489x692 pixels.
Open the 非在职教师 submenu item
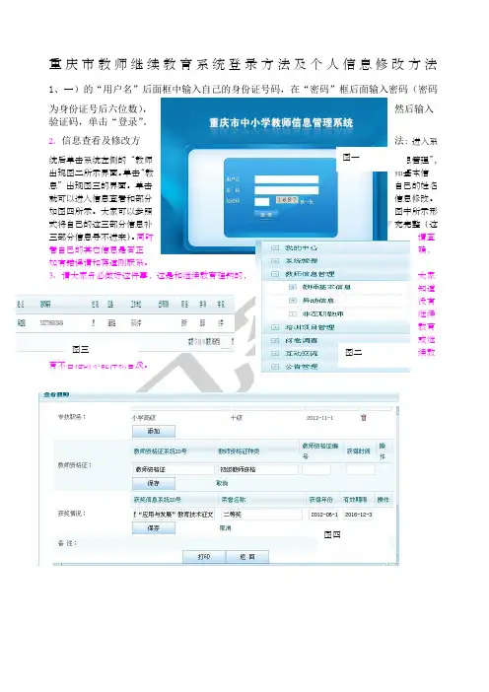click(322, 313)
